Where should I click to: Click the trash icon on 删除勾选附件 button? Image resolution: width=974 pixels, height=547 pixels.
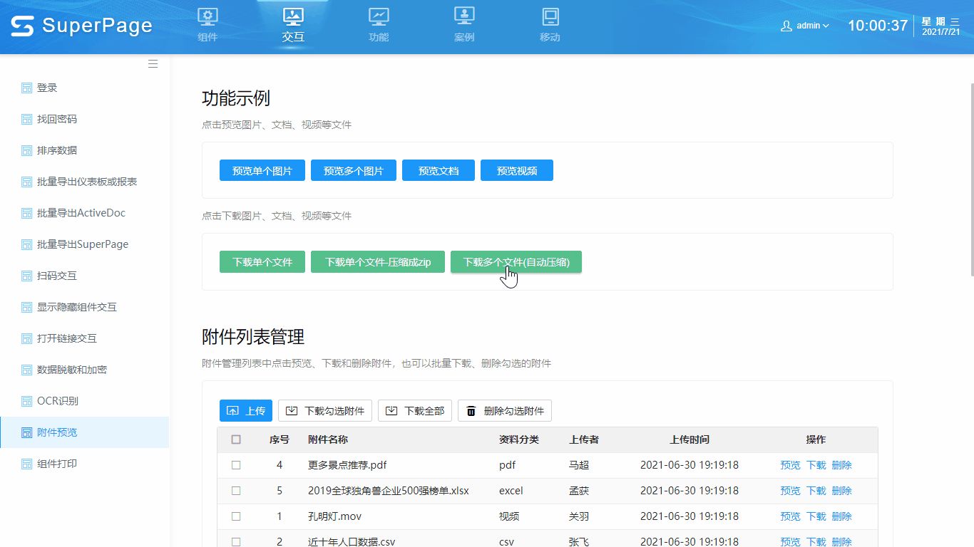pos(471,410)
